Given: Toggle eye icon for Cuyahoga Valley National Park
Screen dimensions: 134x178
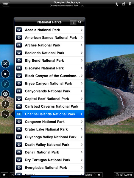Looking at the screenshot, I should (x=19, y=137).
